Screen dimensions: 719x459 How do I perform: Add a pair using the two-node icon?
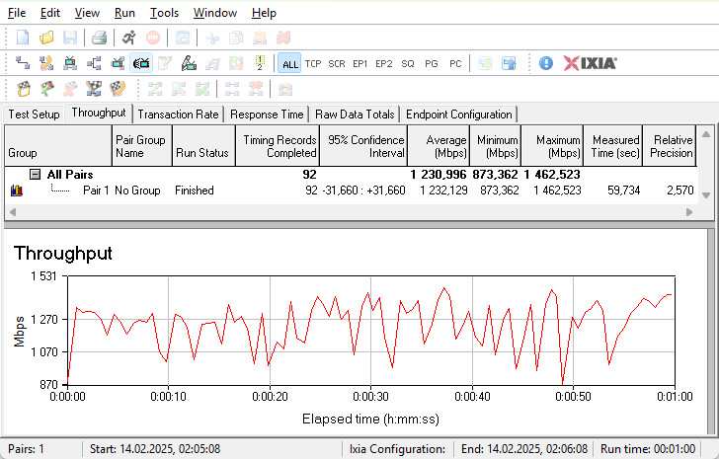pos(23,63)
